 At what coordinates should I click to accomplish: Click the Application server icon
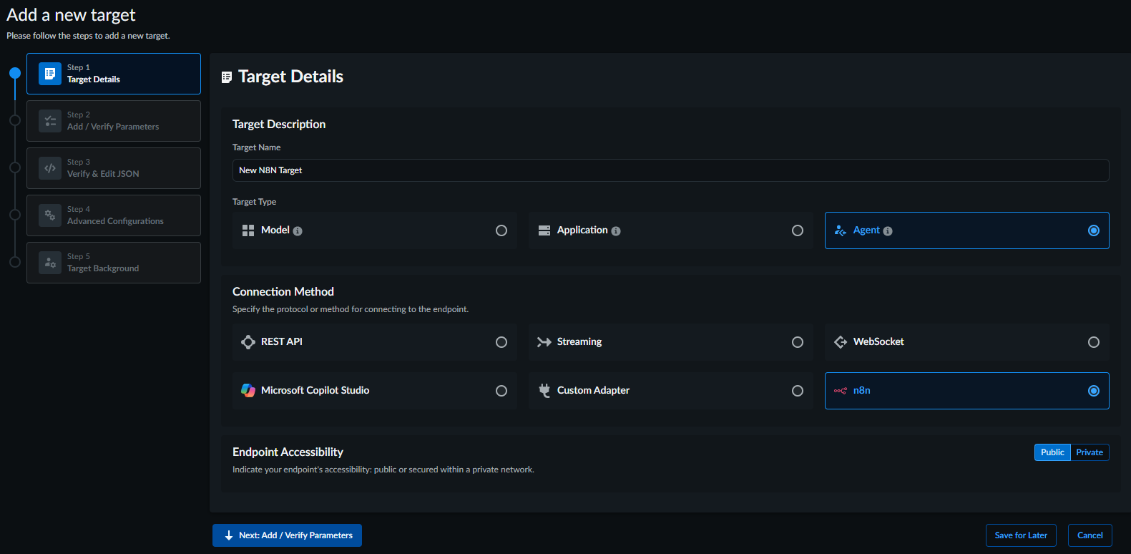point(544,230)
